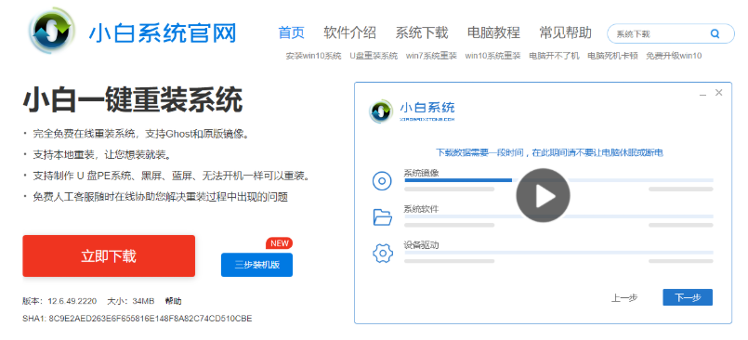Click the 小白系统 title in preview window
This screenshot has width=748, height=340.
(x=426, y=107)
